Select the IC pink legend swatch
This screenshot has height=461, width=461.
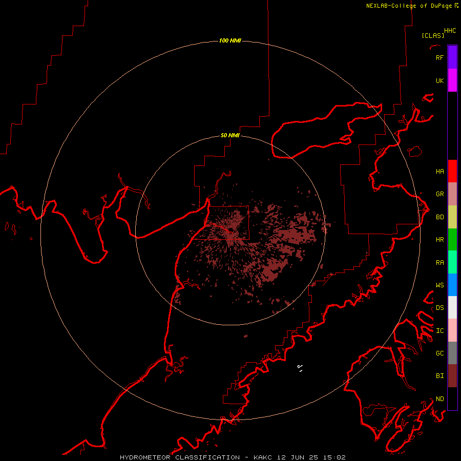click(x=452, y=330)
